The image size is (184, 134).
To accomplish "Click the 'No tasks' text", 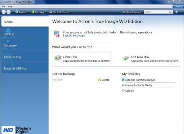I will (57, 80).
